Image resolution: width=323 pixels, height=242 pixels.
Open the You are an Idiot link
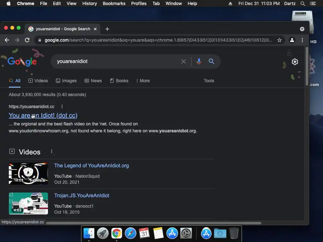click(x=43, y=115)
